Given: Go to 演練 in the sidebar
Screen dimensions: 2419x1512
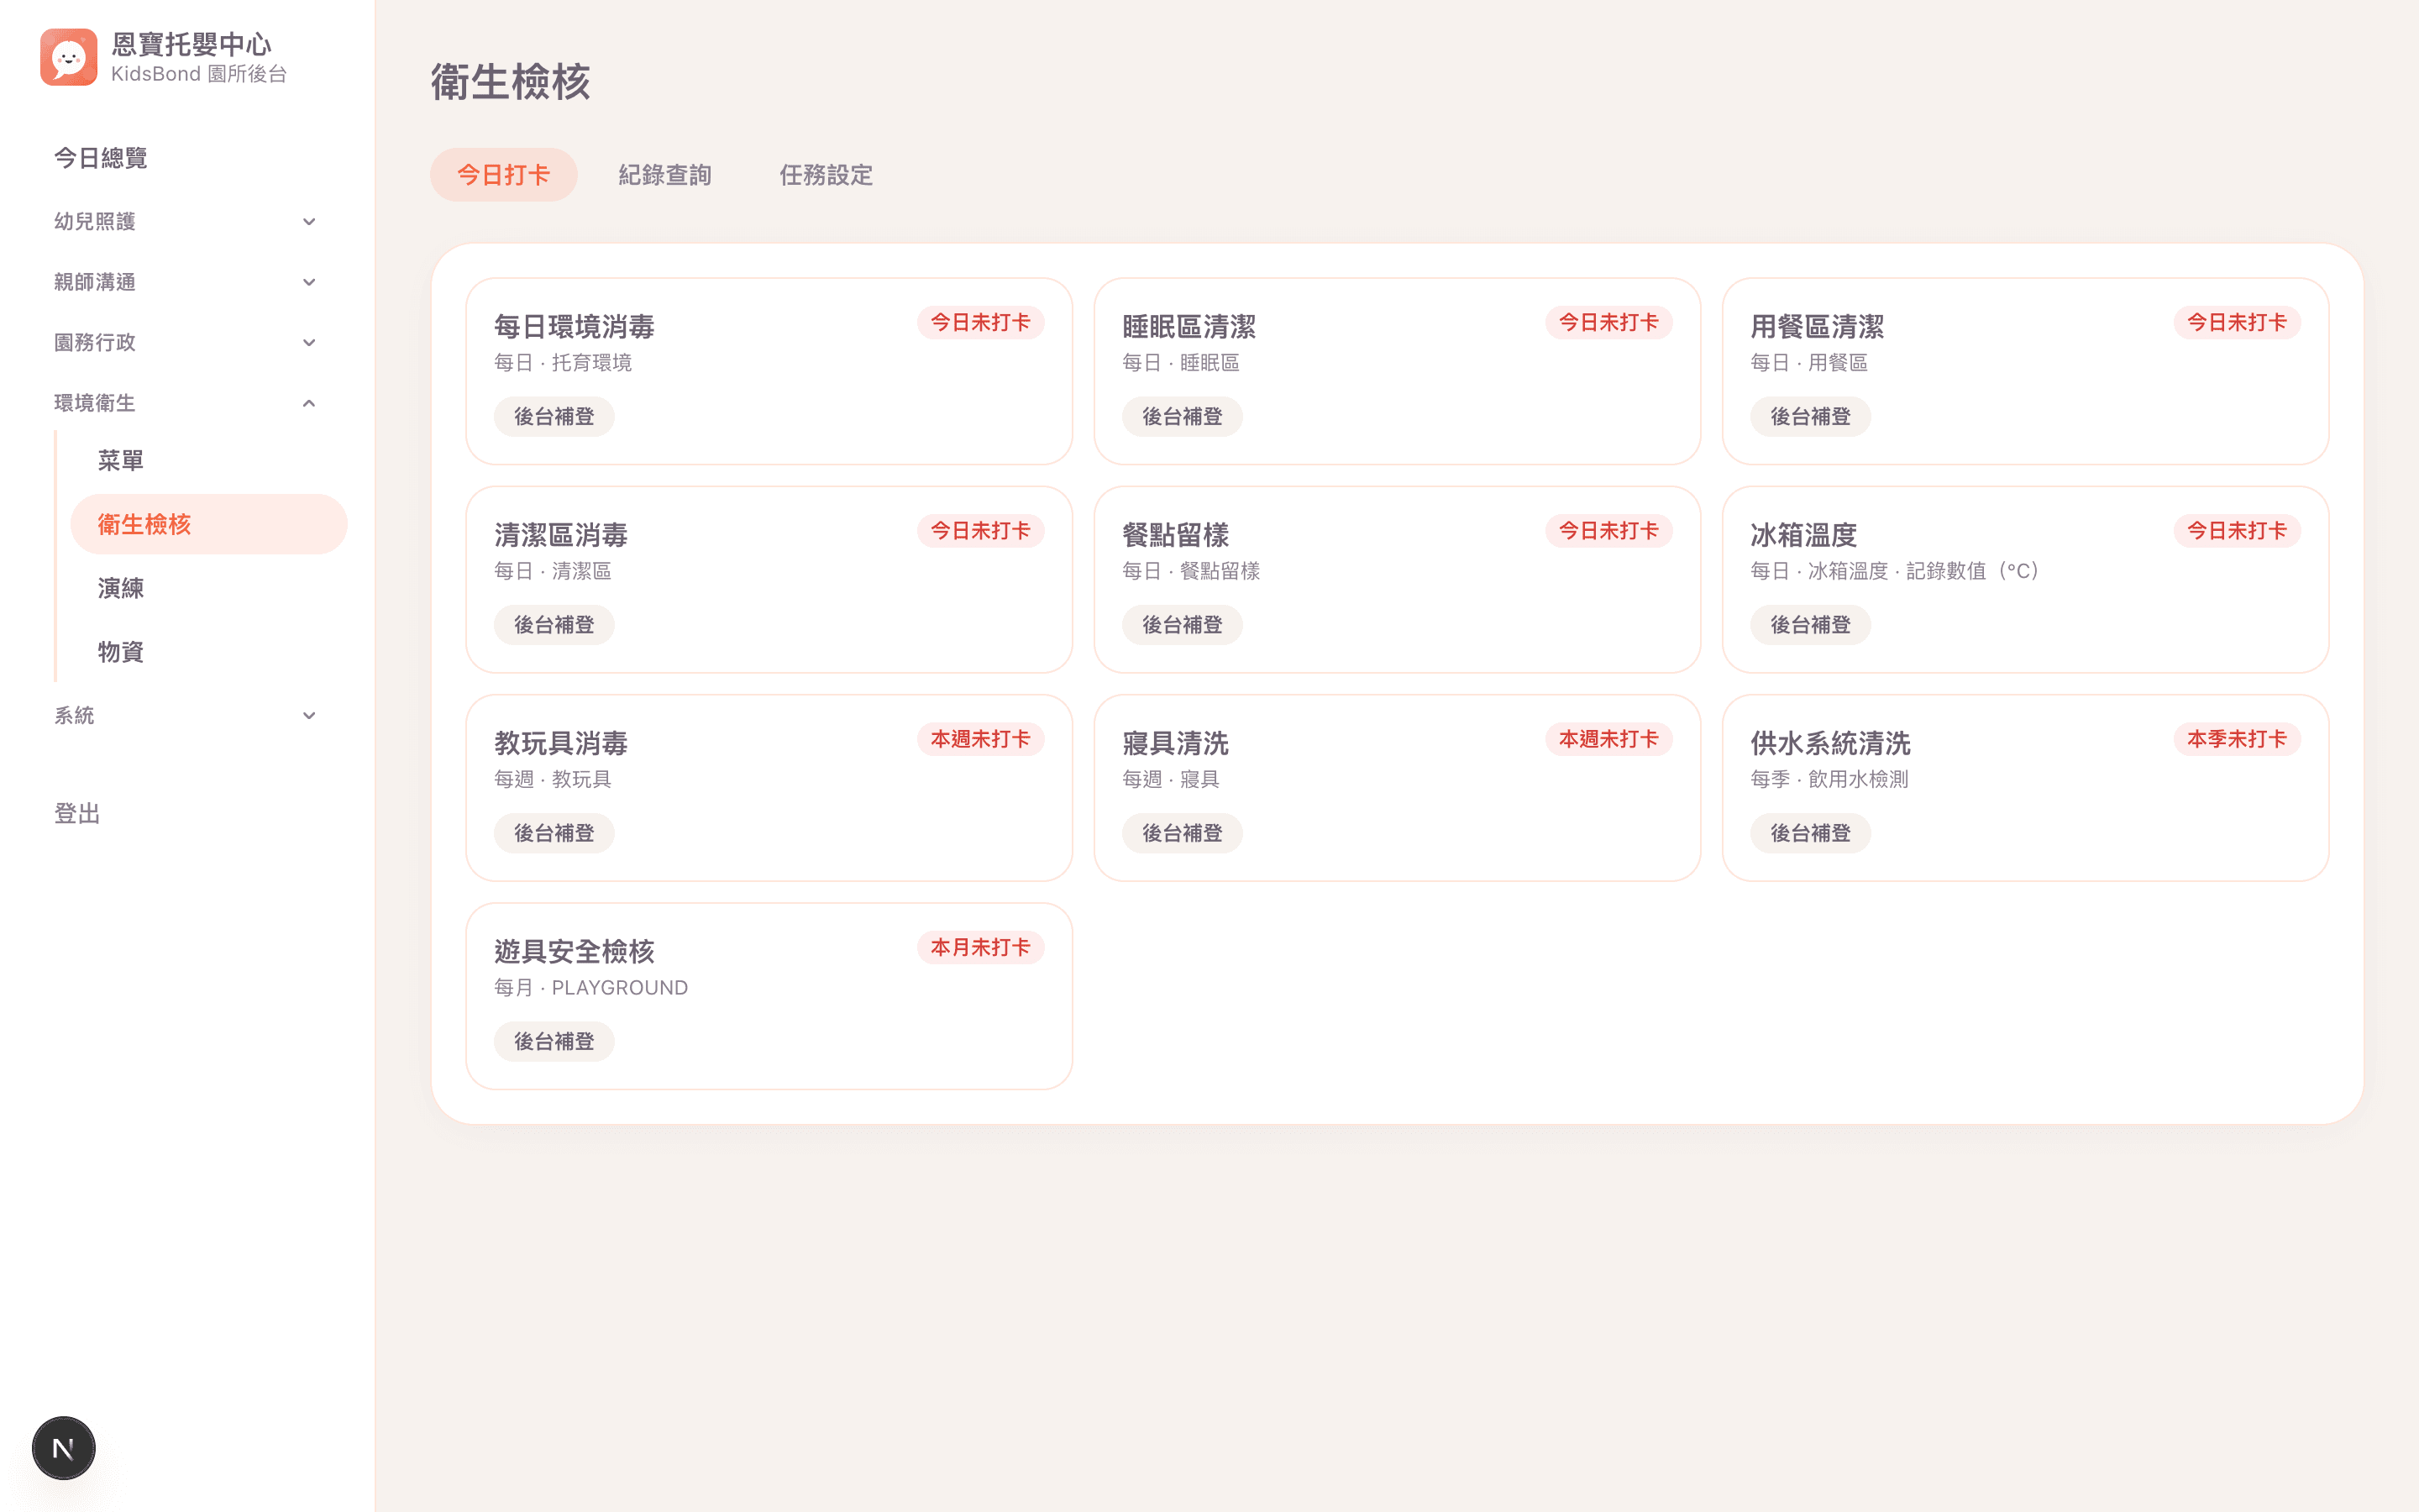Looking at the screenshot, I should point(120,588).
